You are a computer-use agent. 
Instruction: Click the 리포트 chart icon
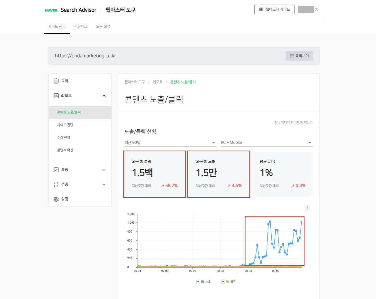pos(56,96)
